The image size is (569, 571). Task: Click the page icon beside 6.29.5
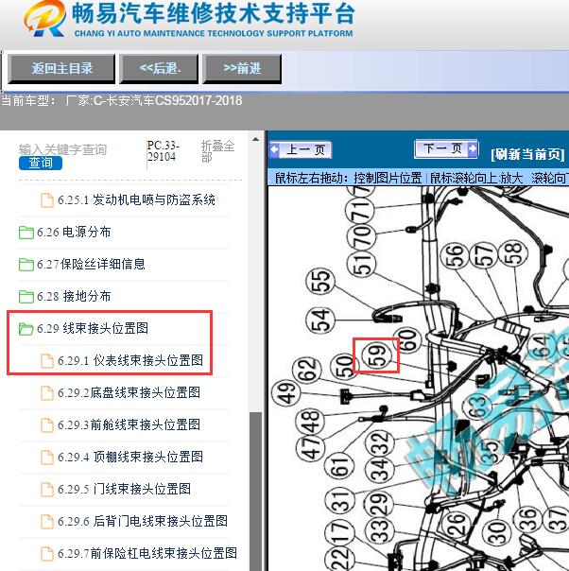47,489
